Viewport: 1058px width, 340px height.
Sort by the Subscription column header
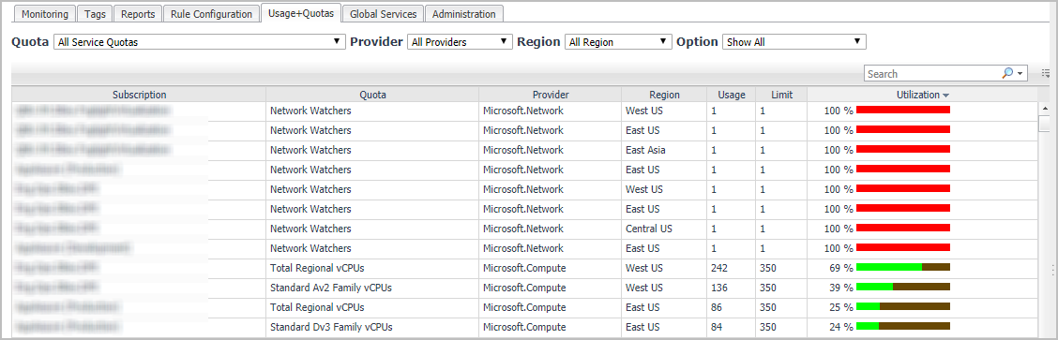139,95
